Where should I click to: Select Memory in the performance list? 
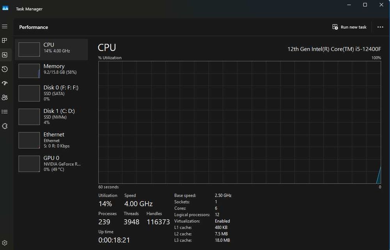[51, 71]
